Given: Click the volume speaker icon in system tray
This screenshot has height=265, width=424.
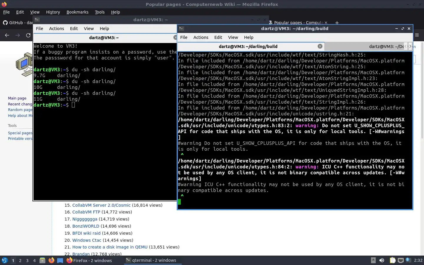Looking at the screenshot, I should click(x=382, y=260).
